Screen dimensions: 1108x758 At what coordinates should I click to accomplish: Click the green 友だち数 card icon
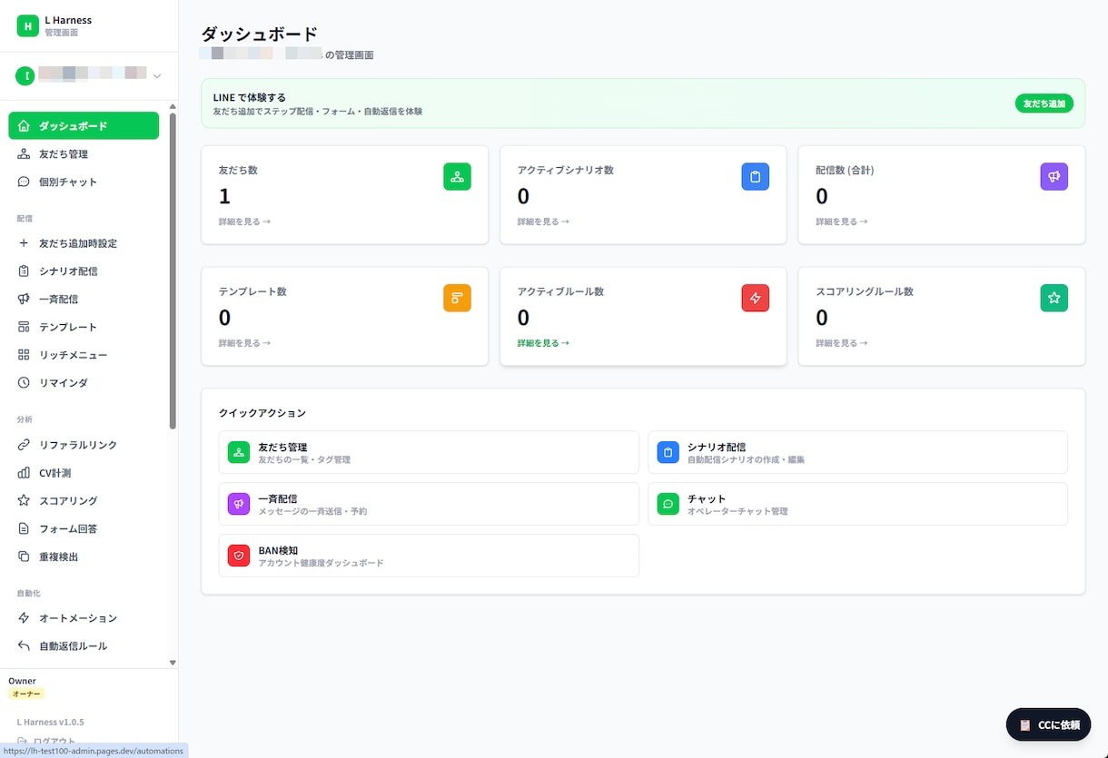(457, 176)
